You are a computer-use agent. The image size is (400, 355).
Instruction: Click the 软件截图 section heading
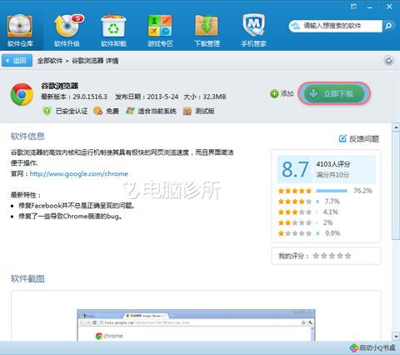(x=27, y=278)
